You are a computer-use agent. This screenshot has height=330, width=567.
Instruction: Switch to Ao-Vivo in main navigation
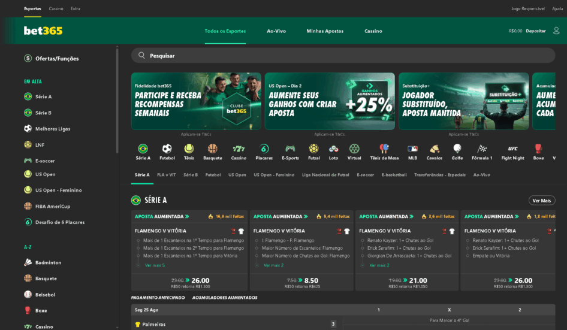coord(276,31)
